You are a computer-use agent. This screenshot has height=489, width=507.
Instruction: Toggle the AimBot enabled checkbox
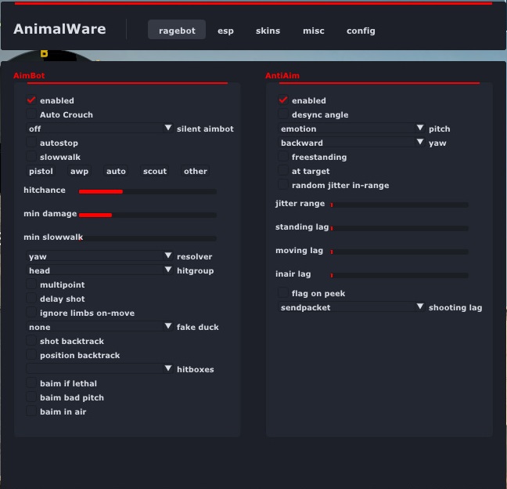pyautogui.click(x=31, y=100)
